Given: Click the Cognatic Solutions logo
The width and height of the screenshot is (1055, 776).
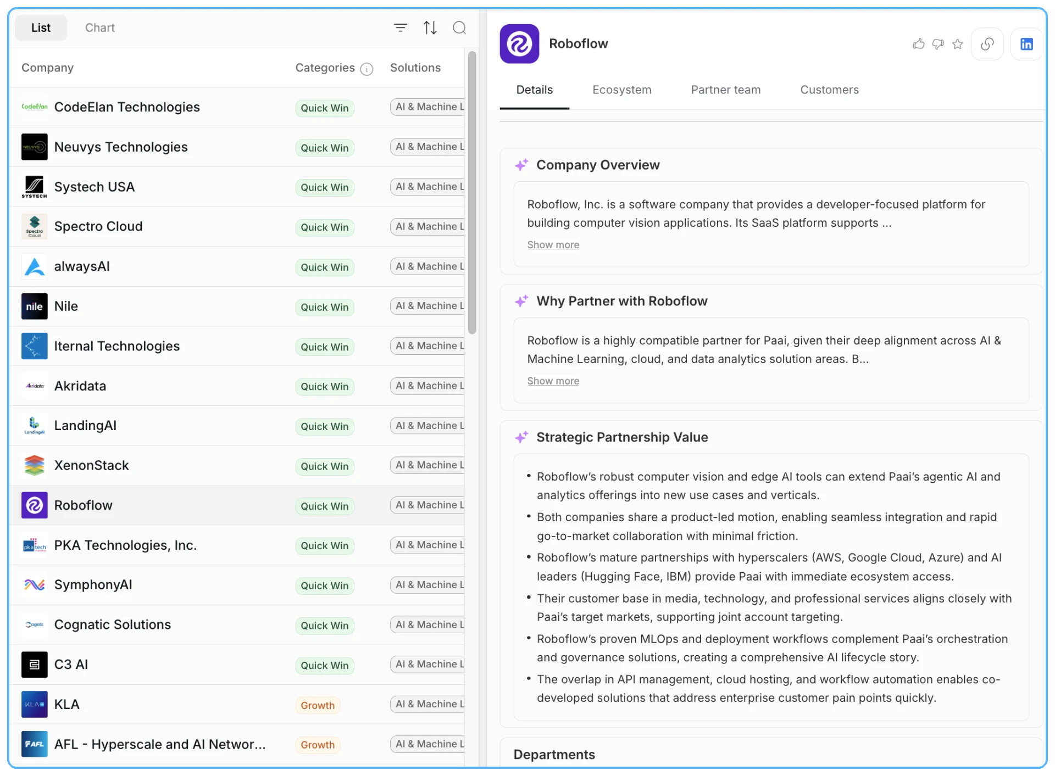Looking at the screenshot, I should pyautogui.click(x=35, y=625).
